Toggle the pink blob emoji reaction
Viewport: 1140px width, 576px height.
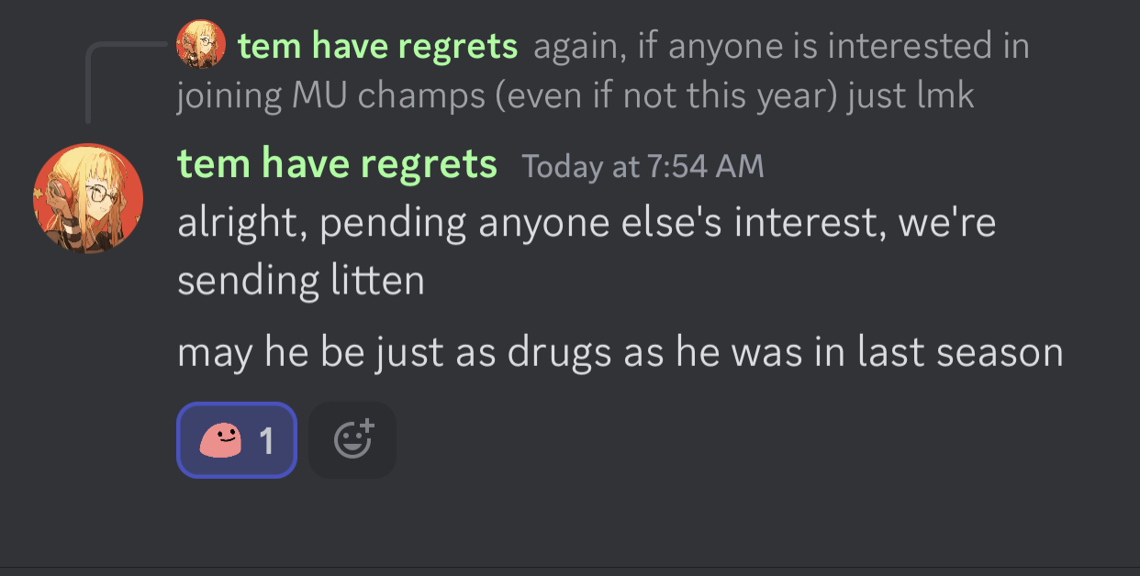(237, 440)
